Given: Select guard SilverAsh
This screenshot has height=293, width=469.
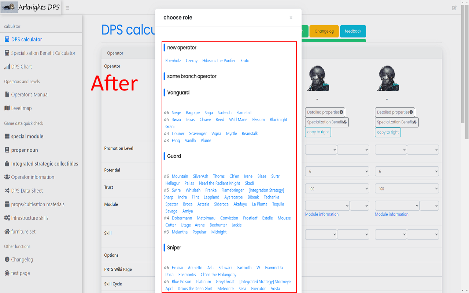Looking at the screenshot, I should (x=200, y=176).
